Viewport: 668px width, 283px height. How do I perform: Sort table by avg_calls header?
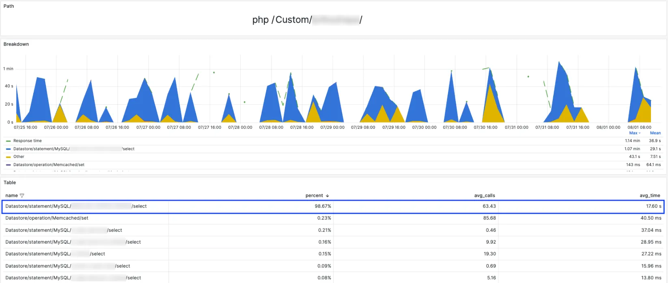click(485, 196)
